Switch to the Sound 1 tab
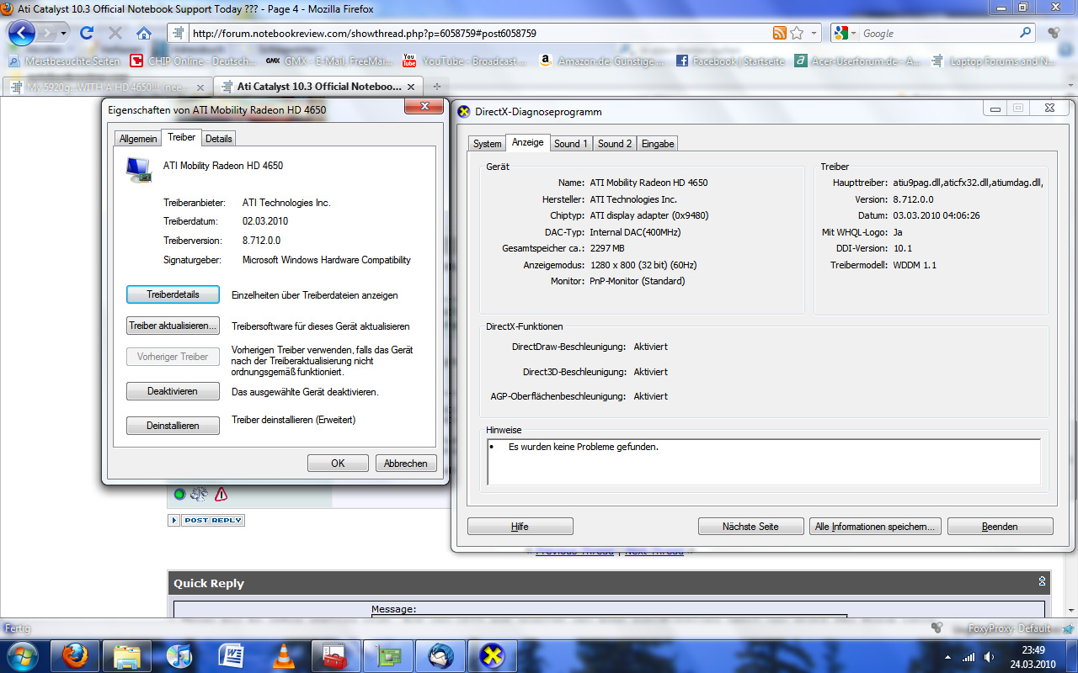 (x=571, y=144)
